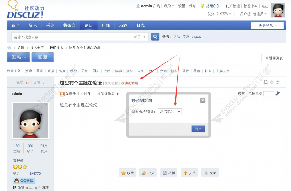Click the 管理中心 link
The width and height of the screenshot is (291, 191).
pos(250,6)
